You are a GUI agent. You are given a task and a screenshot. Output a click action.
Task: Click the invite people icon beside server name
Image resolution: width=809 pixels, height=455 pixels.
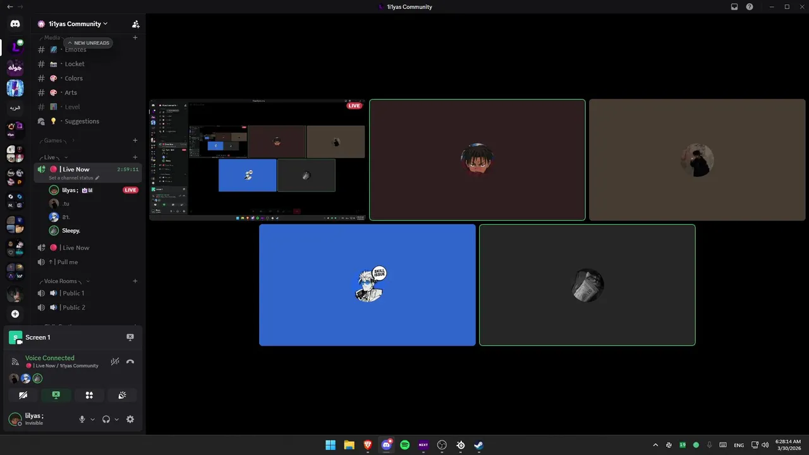[x=135, y=24]
